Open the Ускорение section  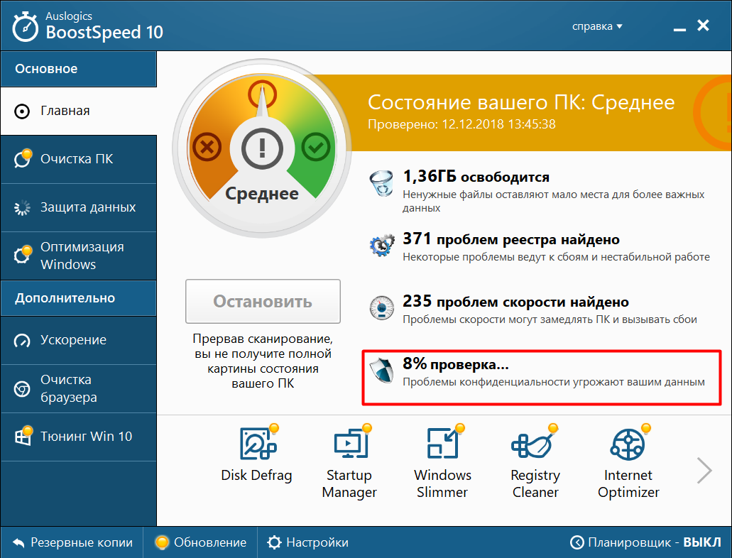tap(78, 340)
